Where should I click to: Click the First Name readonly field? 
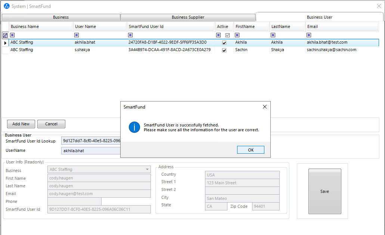tap(99, 178)
